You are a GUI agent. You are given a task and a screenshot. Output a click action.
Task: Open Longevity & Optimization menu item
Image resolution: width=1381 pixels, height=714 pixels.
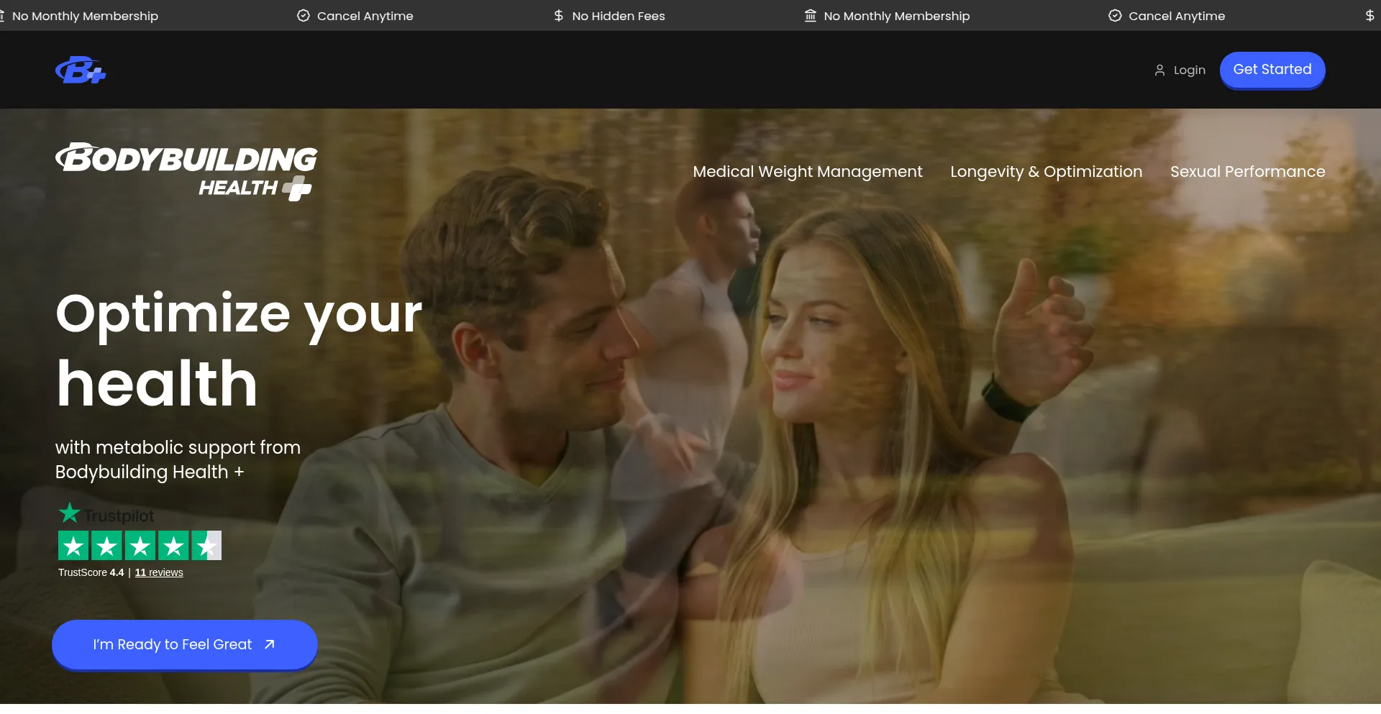1047,172
